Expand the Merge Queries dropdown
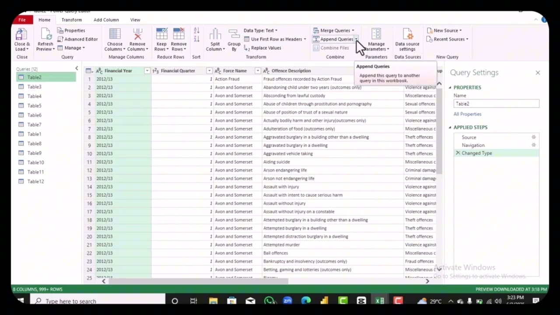The height and width of the screenshot is (315, 560). point(353,31)
